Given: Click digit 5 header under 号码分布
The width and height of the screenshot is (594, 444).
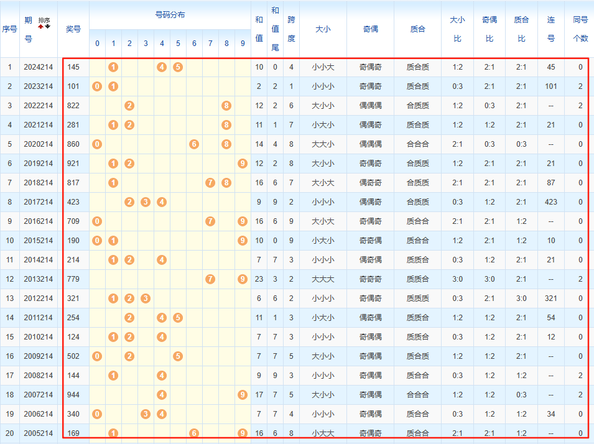Looking at the screenshot, I should (178, 44).
